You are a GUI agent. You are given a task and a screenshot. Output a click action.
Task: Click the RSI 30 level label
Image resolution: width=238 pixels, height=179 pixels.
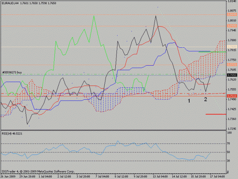tap(228, 161)
